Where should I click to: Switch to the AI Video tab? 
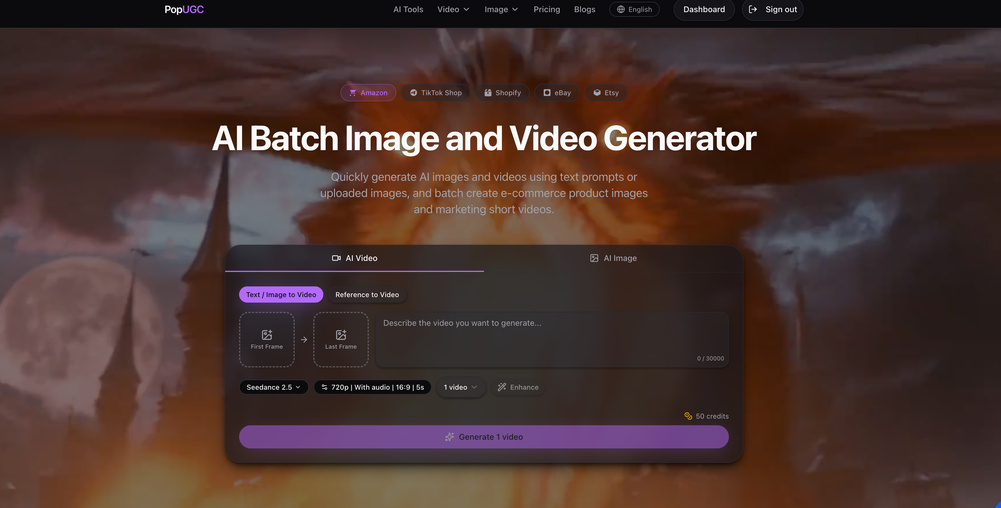(x=354, y=258)
